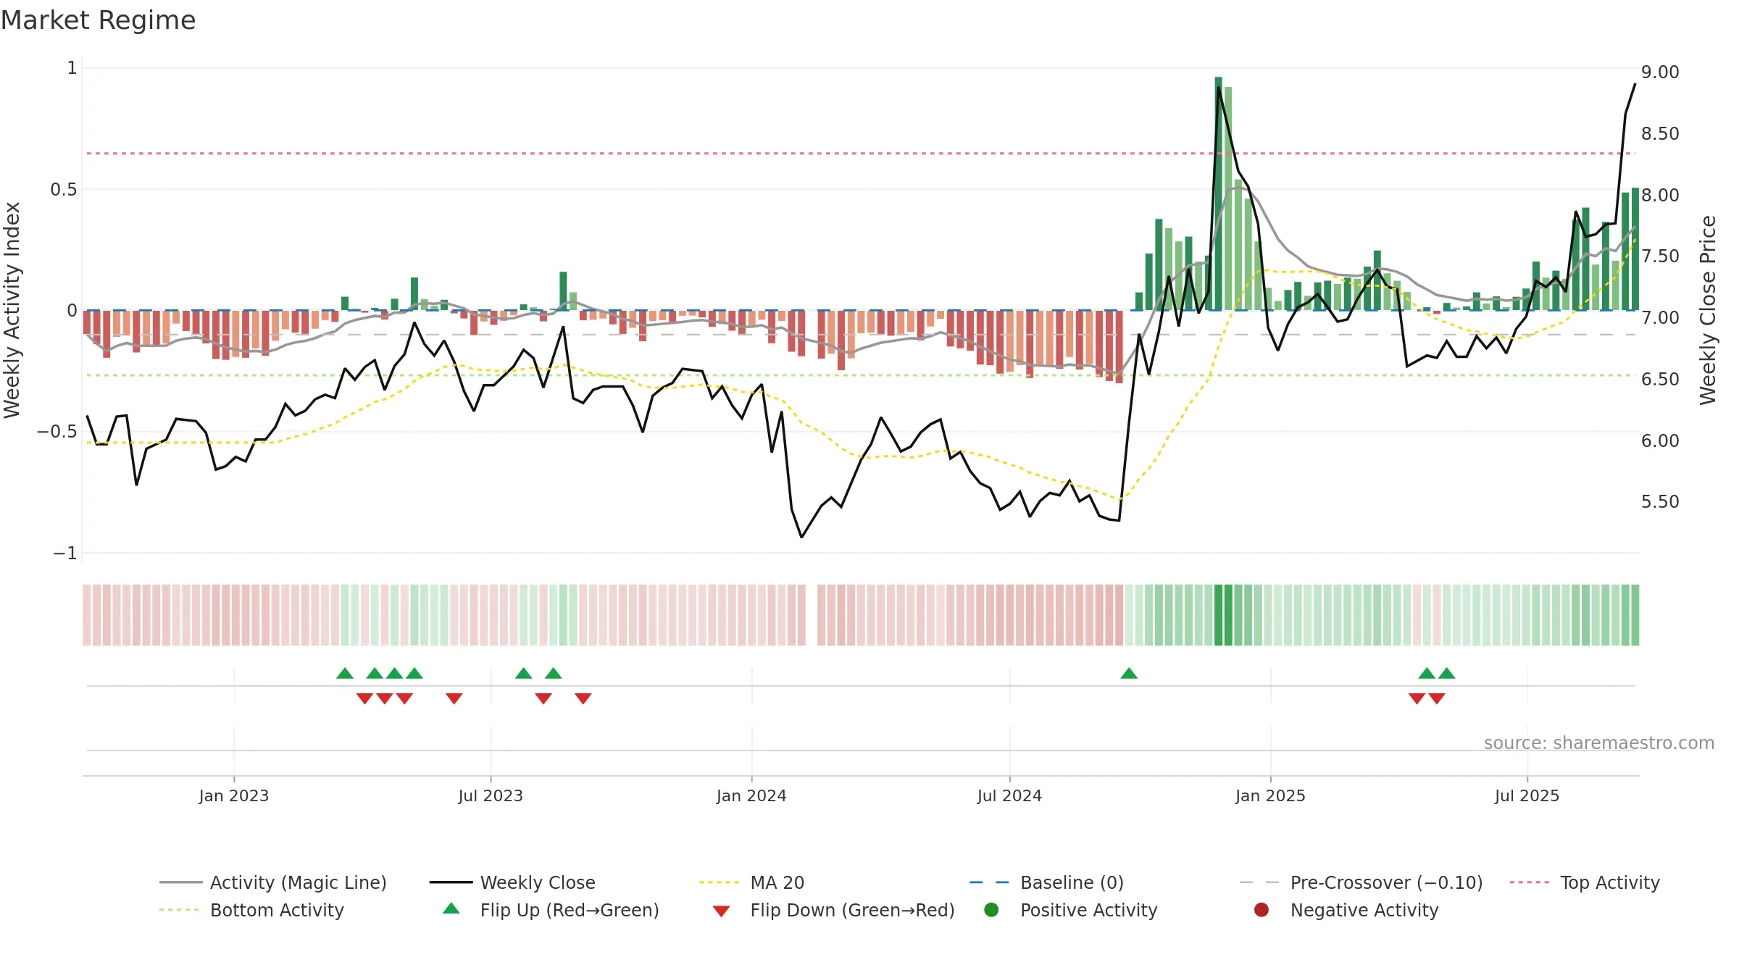Toggle MA 20 legend entry
Screen dimensions: 1739x978
pos(751,882)
